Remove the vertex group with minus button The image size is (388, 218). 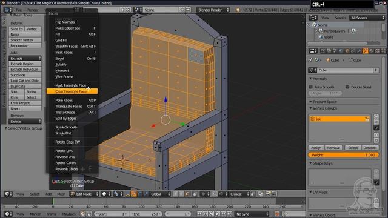coord(376,122)
